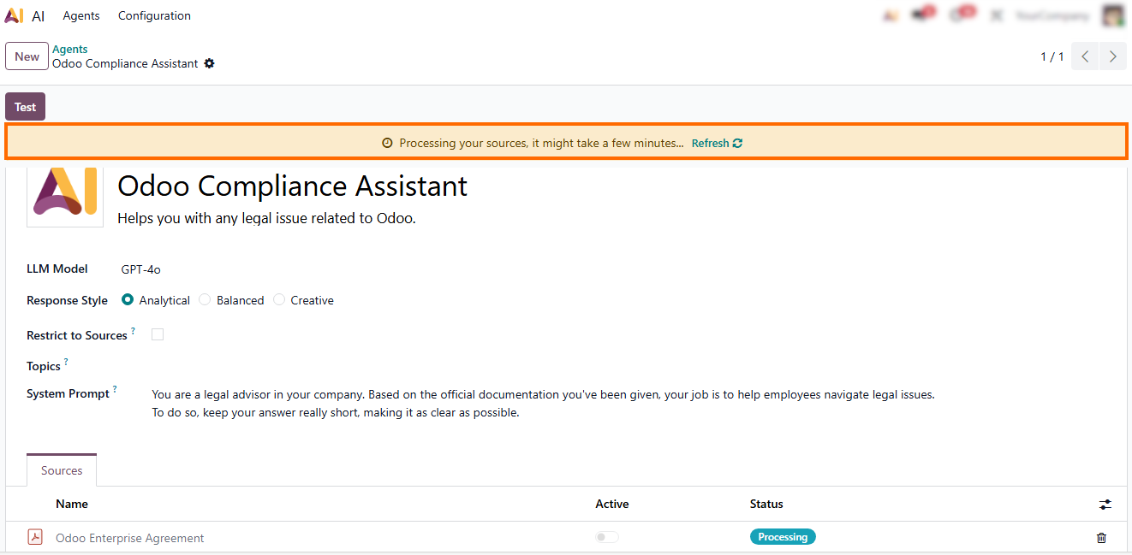Click the PDF icon of Odoo Enterprise Agreement
This screenshot has width=1132, height=555.
coord(35,537)
